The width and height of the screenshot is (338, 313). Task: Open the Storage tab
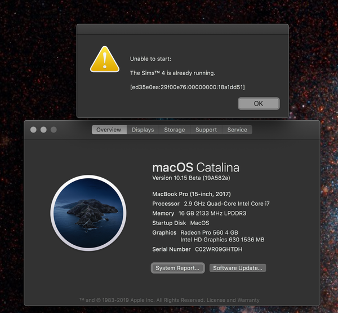[174, 130]
